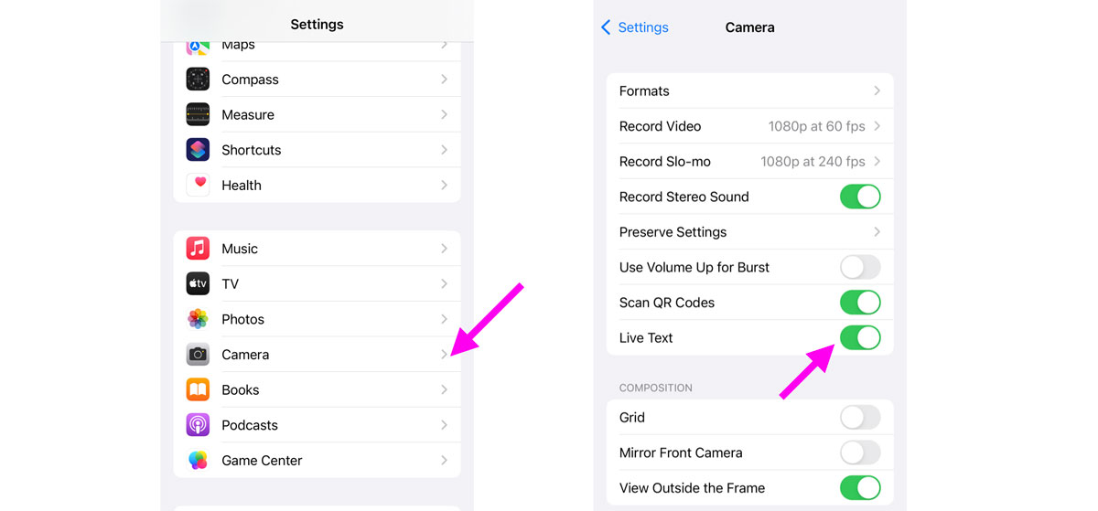Viewport: 1098px width, 511px height.
Task: Turn on Mirror Front Camera
Action: pyautogui.click(x=860, y=452)
